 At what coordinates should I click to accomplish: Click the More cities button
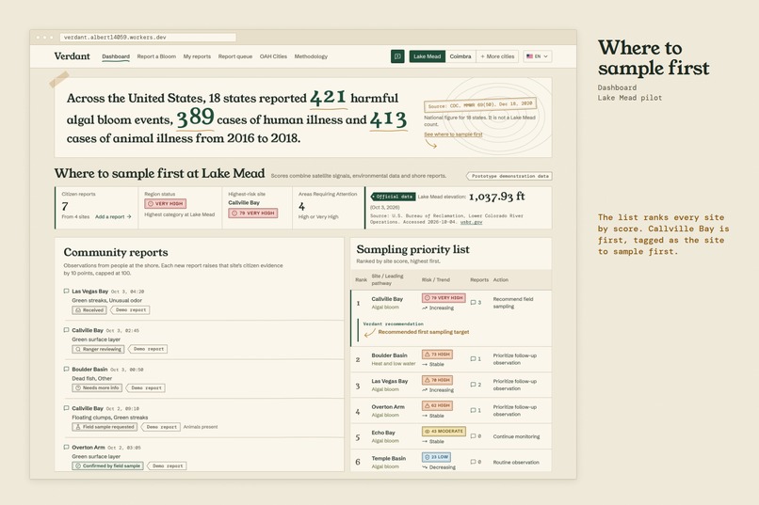tap(497, 56)
